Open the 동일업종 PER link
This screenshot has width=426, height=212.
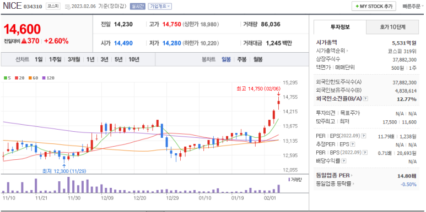click(x=335, y=175)
